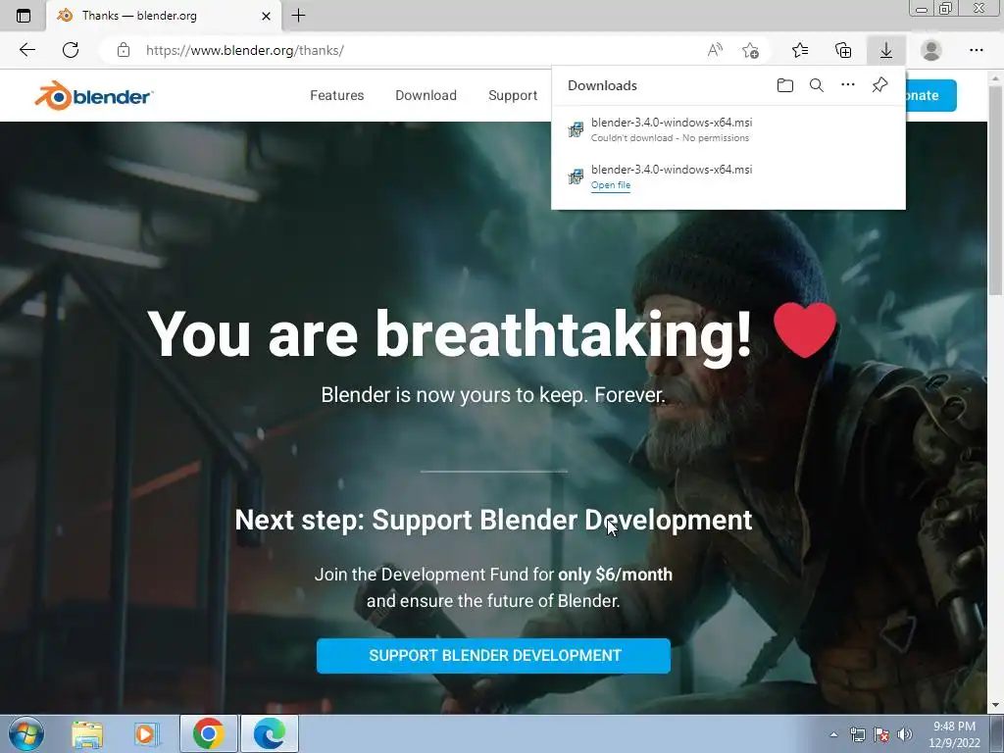
Task: Close the Thanks — blender.org tab
Action: point(267,16)
